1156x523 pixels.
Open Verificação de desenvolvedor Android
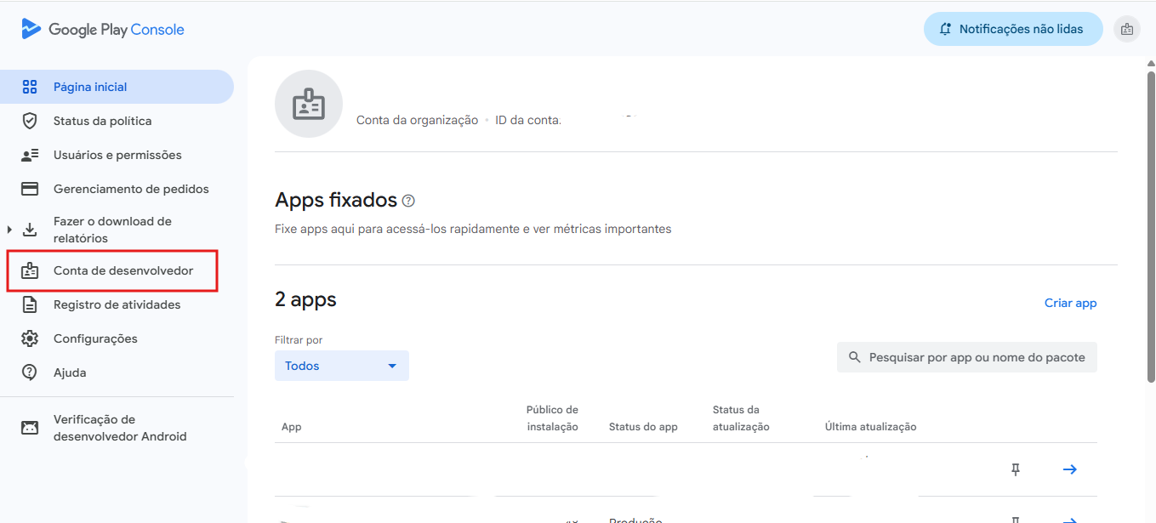pos(119,428)
